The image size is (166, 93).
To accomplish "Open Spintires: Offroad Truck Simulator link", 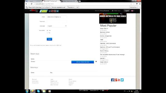I will pos(110,47).
